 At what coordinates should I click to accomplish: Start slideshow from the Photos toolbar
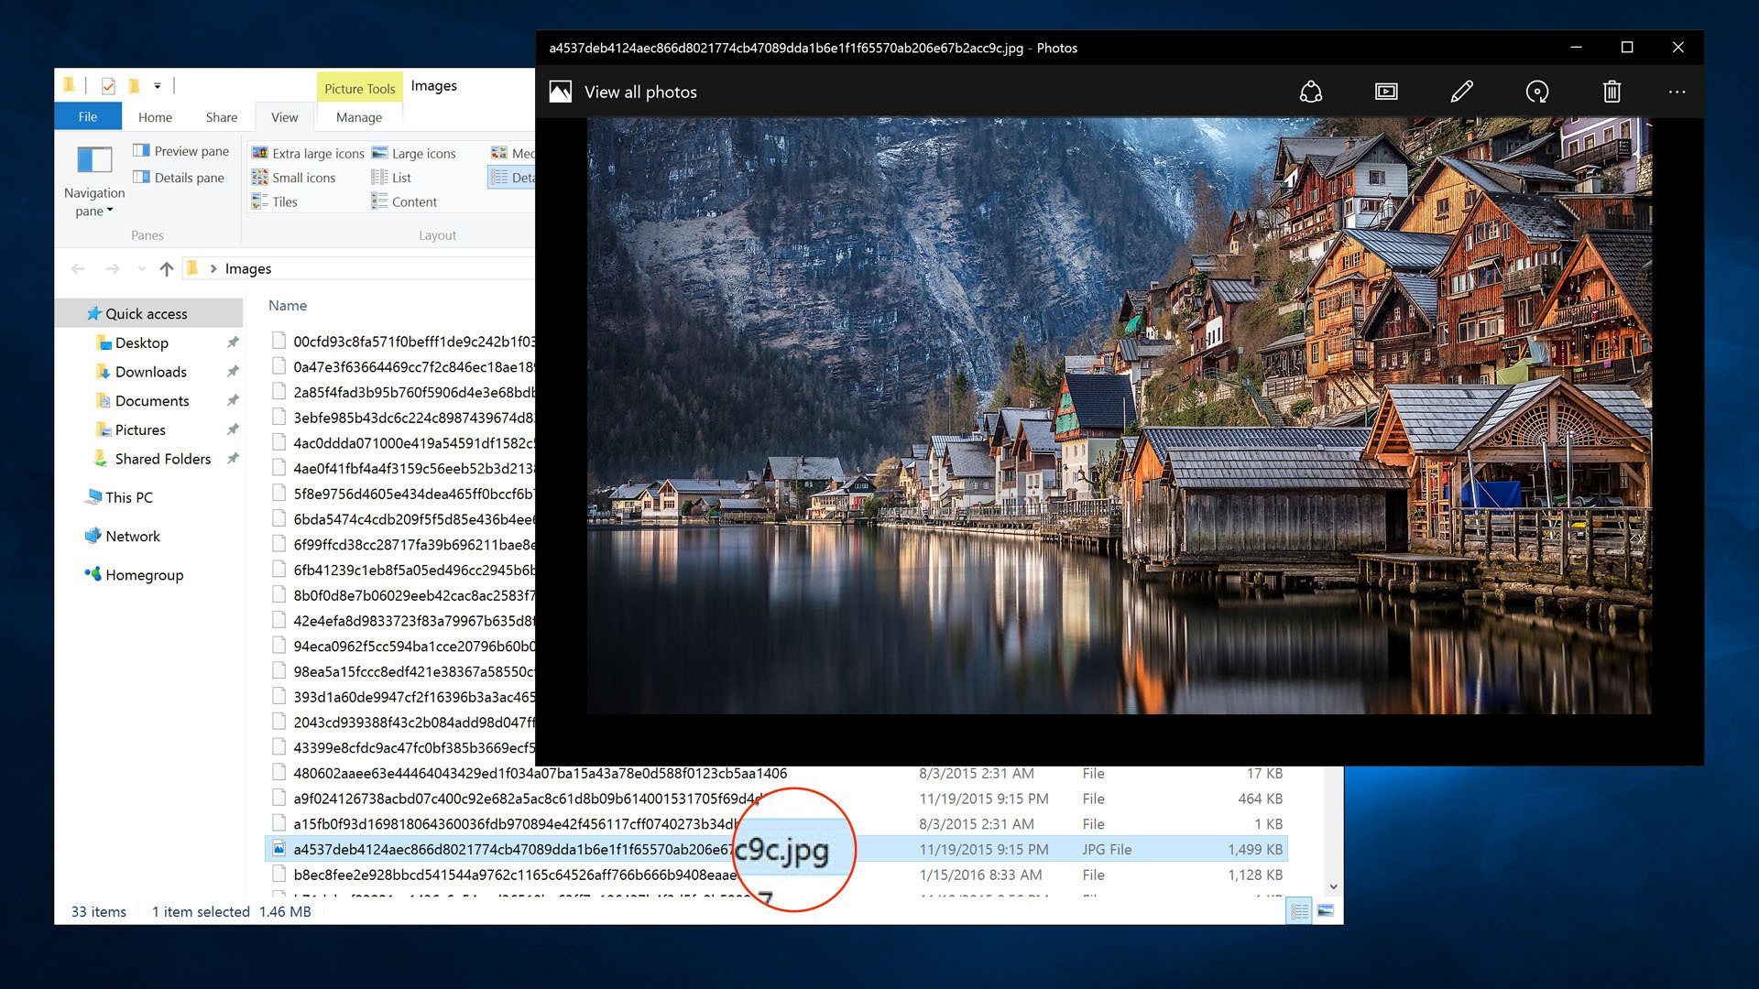[x=1386, y=92]
